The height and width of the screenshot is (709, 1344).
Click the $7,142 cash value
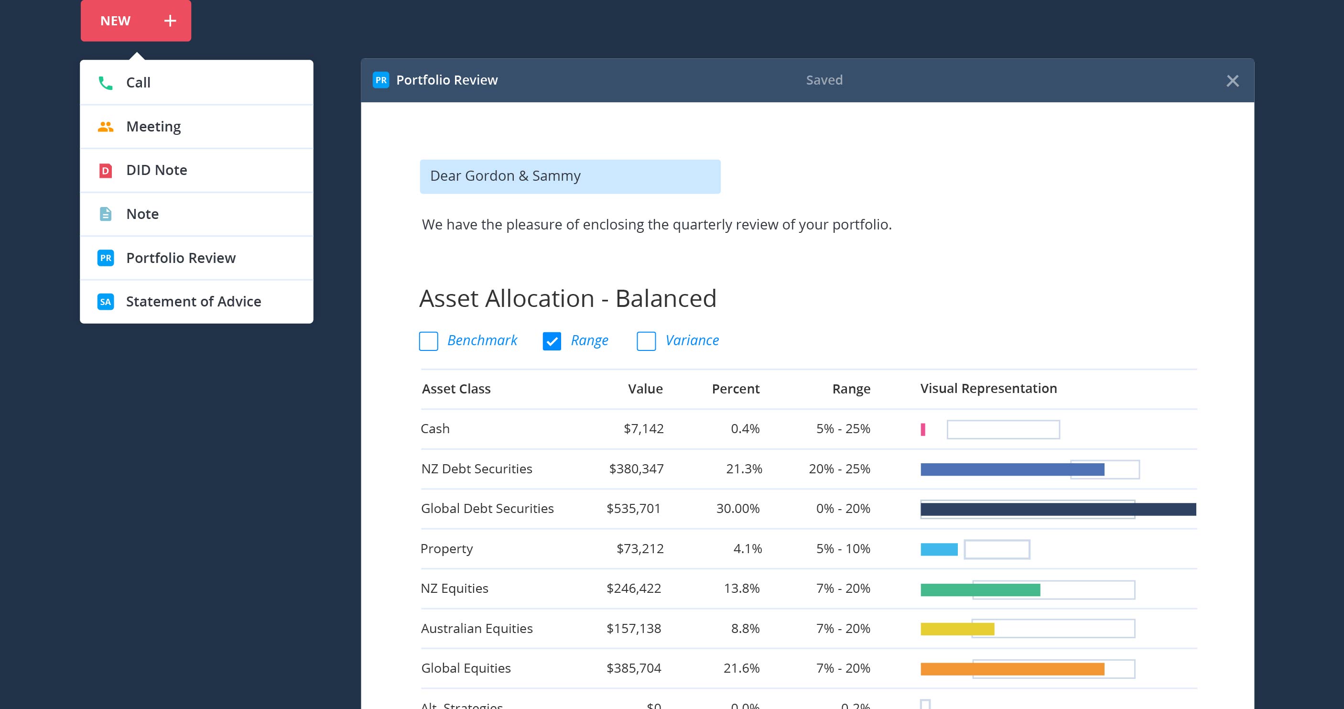coord(644,429)
